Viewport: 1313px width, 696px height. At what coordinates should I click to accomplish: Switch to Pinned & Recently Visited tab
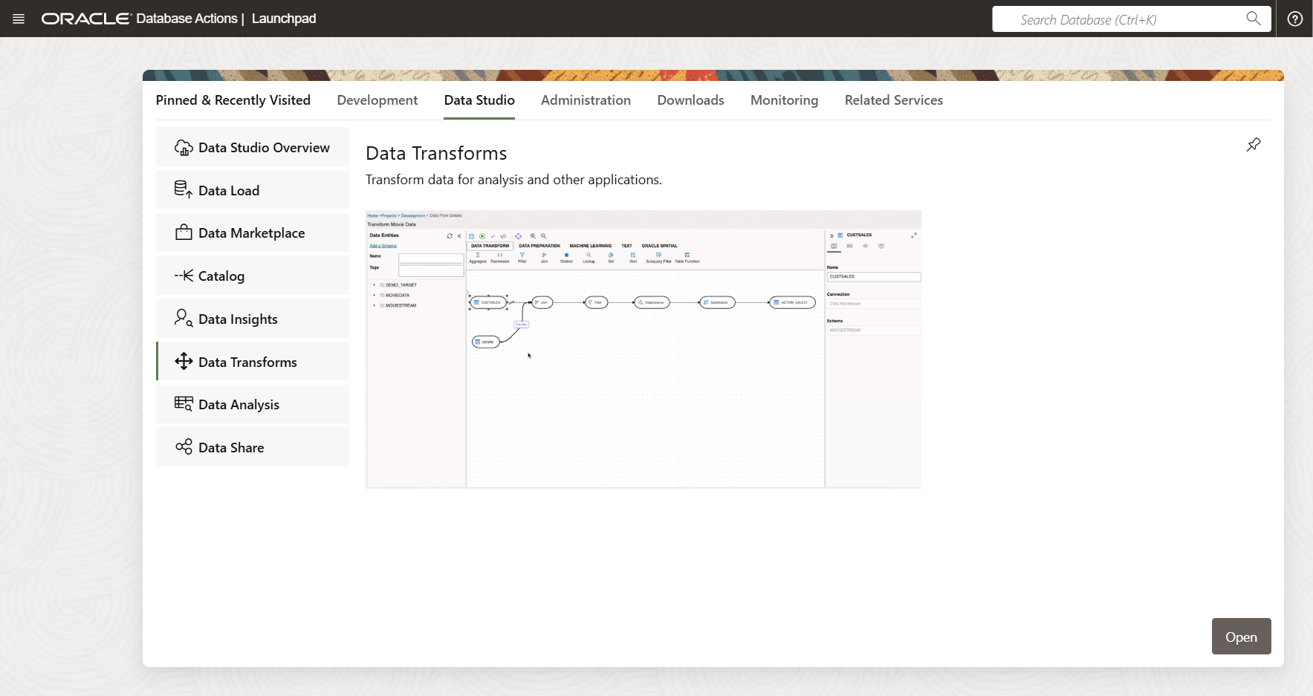(x=233, y=100)
